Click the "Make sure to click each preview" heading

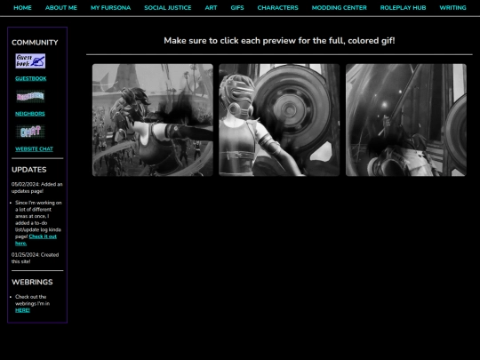pyautogui.click(x=279, y=41)
